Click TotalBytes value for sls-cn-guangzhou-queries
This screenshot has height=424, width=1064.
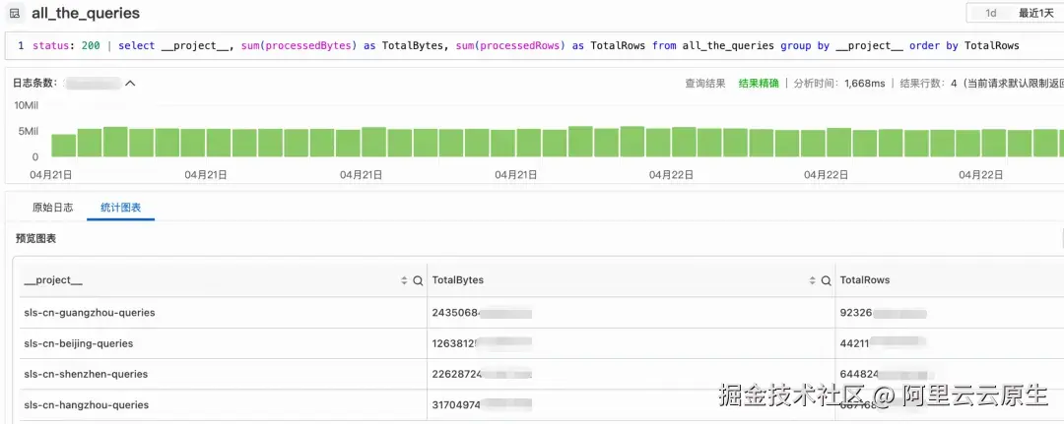pyautogui.click(x=482, y=313)
